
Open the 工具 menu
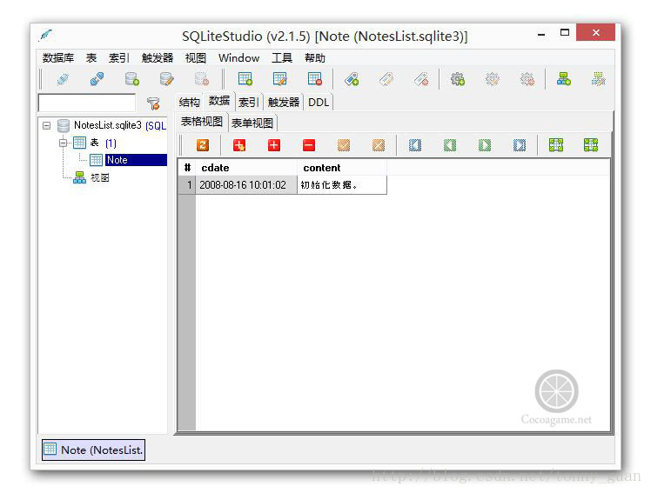click(x=282, y=58)
